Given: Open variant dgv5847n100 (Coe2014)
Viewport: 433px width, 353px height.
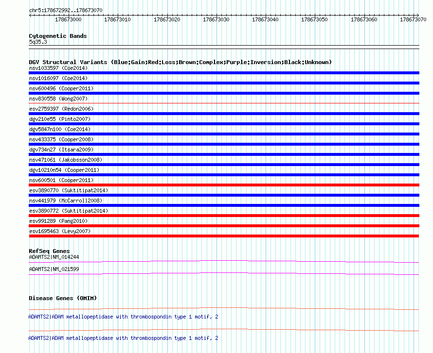Looking at the screenshot, I should (60, 129).
